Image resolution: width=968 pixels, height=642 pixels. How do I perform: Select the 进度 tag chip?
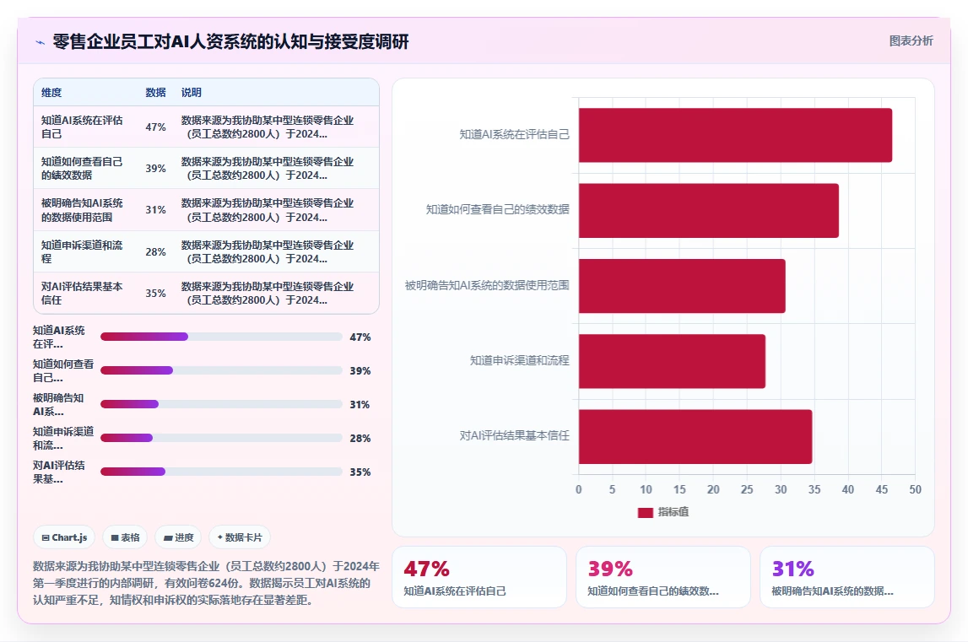(178, 537)
